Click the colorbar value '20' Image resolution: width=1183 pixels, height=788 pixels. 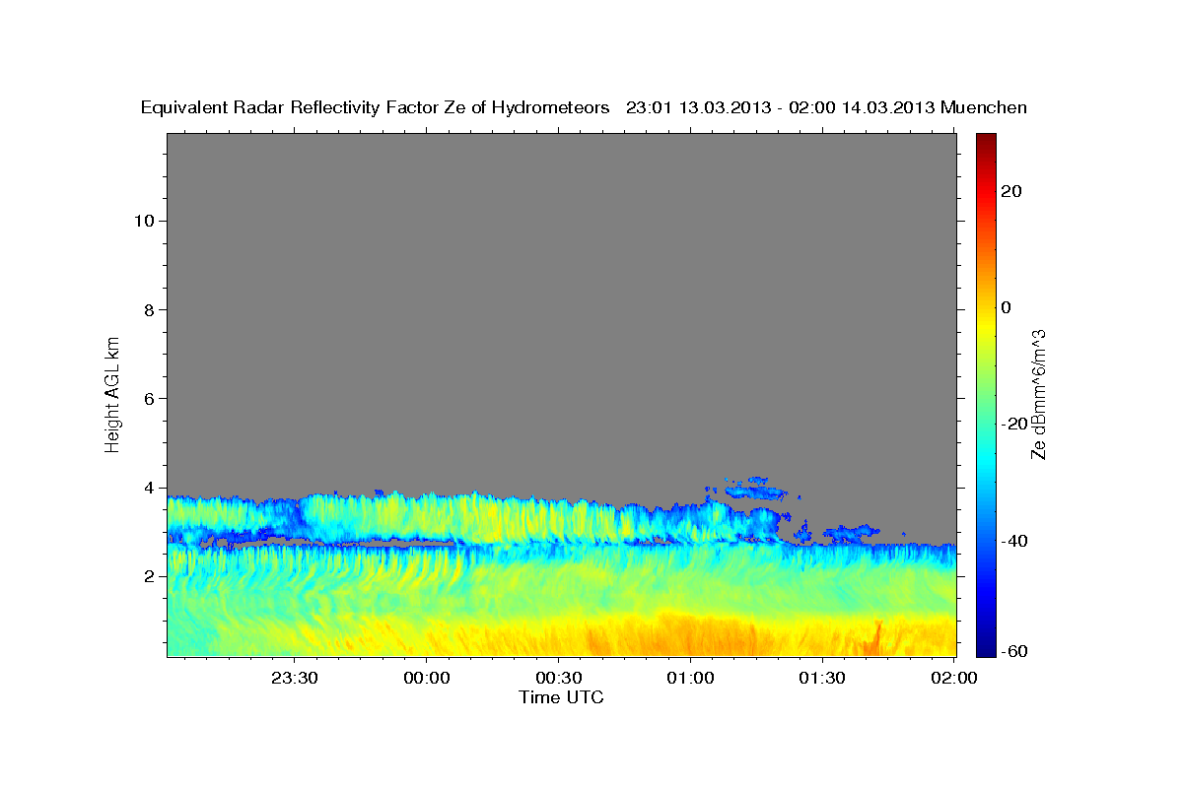[x=1011, y=191]
